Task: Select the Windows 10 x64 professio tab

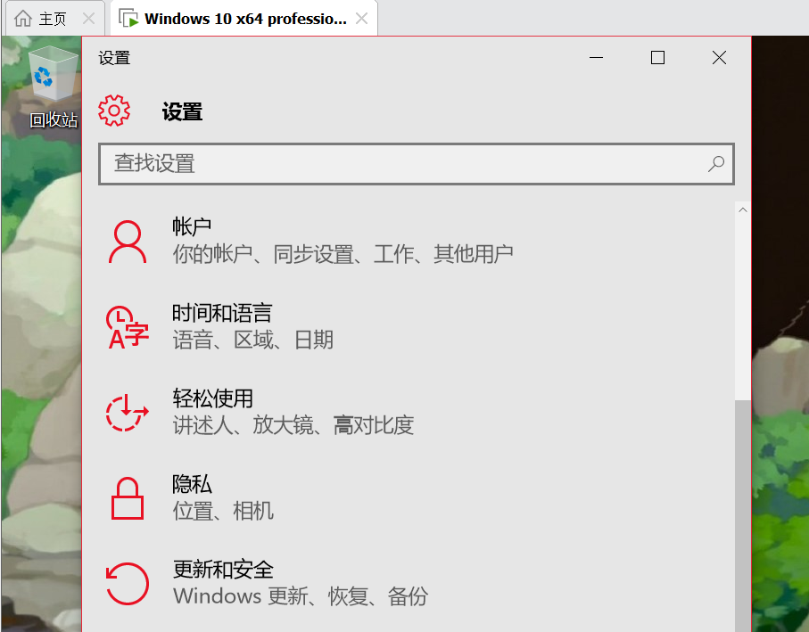Action: pyautogui.click(x=241, y=18)
